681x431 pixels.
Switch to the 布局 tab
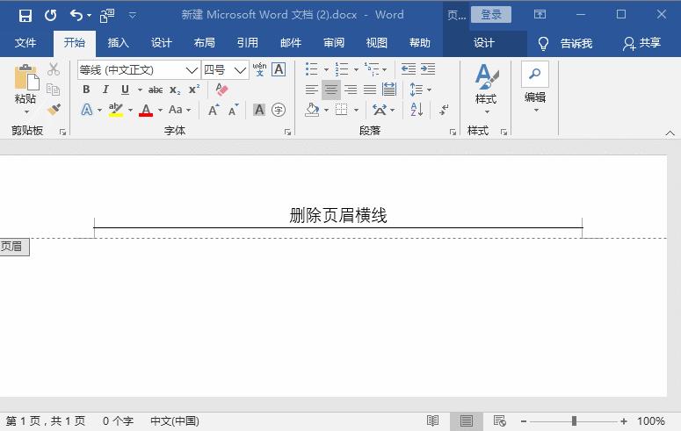[204, 42]
